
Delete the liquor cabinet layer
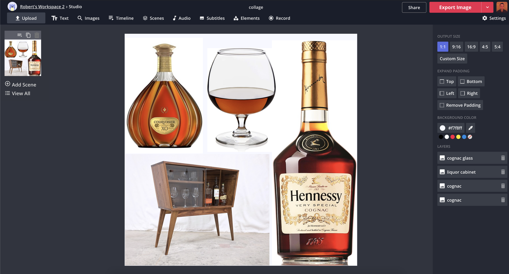tap(503, 172)
